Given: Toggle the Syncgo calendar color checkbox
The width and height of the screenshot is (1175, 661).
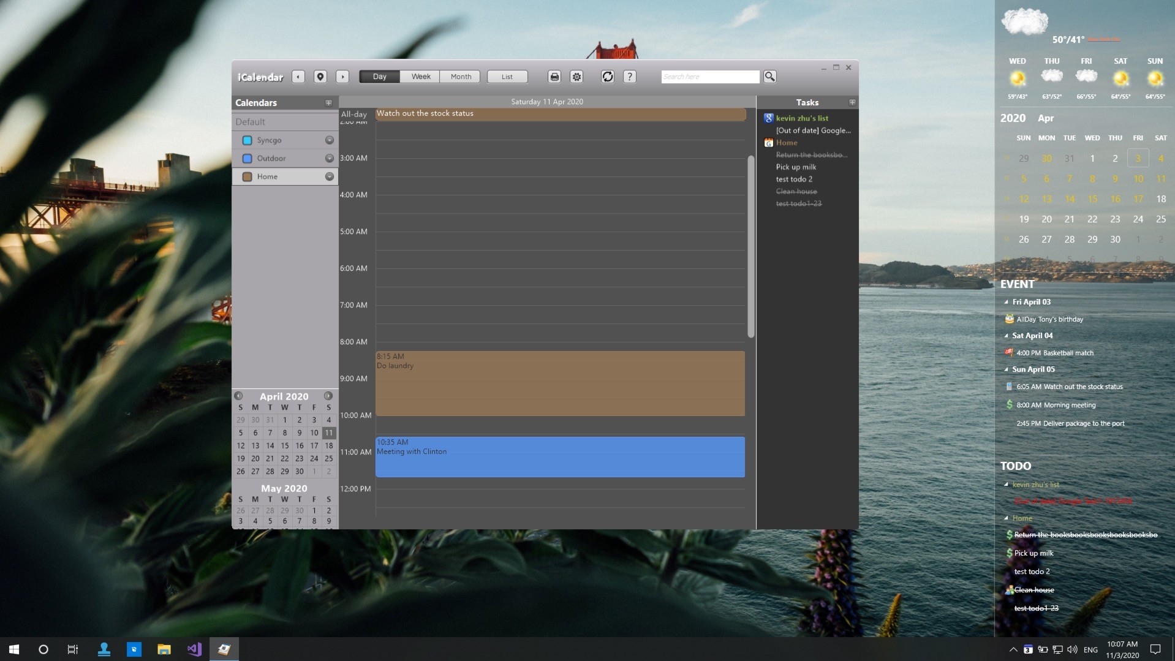Looking at the screenshot, I should 247,140.
